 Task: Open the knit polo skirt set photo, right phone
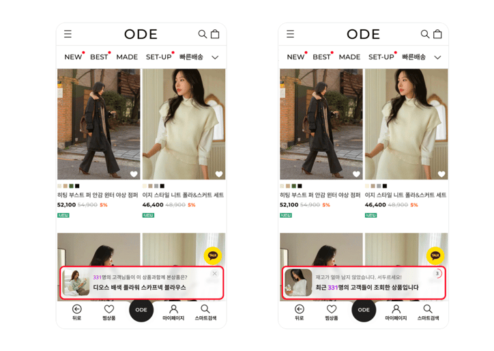tap(406, 124)
